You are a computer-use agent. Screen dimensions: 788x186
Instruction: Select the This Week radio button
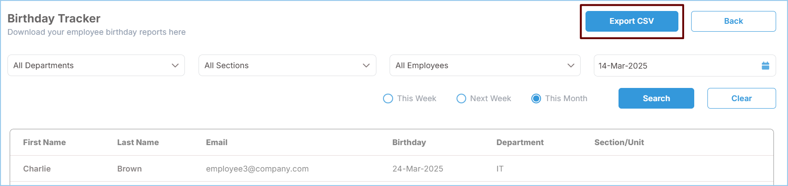click(388, 98)
